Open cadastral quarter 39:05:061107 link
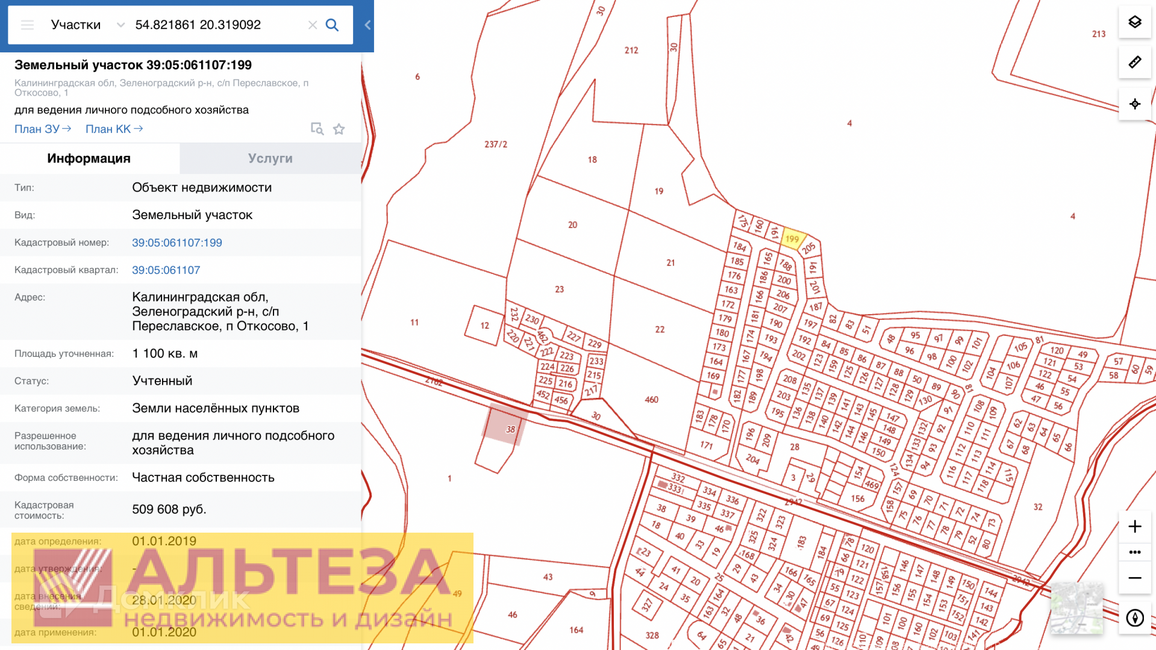The image size is (1156, 650). click(166, 270)
